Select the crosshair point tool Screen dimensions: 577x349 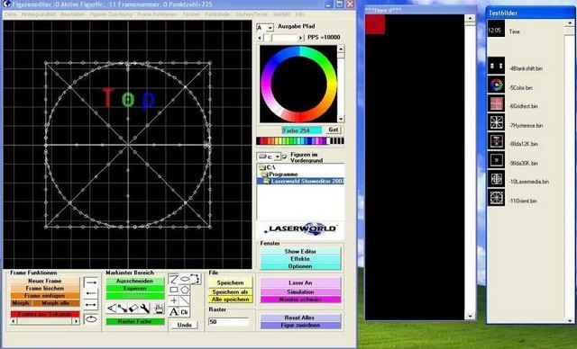click(x=174, y=301)
